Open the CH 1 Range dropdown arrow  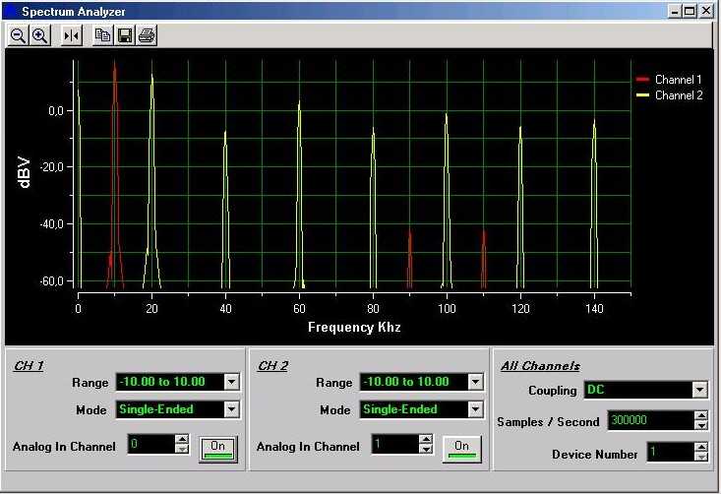[232, 382]
